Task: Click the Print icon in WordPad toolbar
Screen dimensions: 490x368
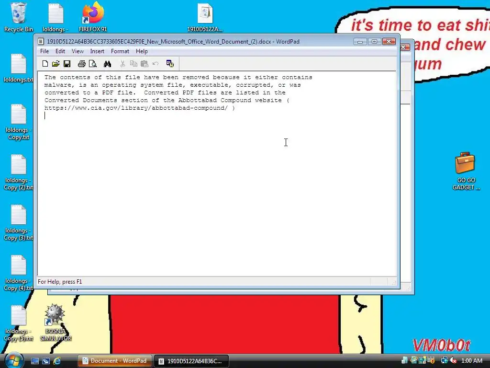Action: point(82,64)
